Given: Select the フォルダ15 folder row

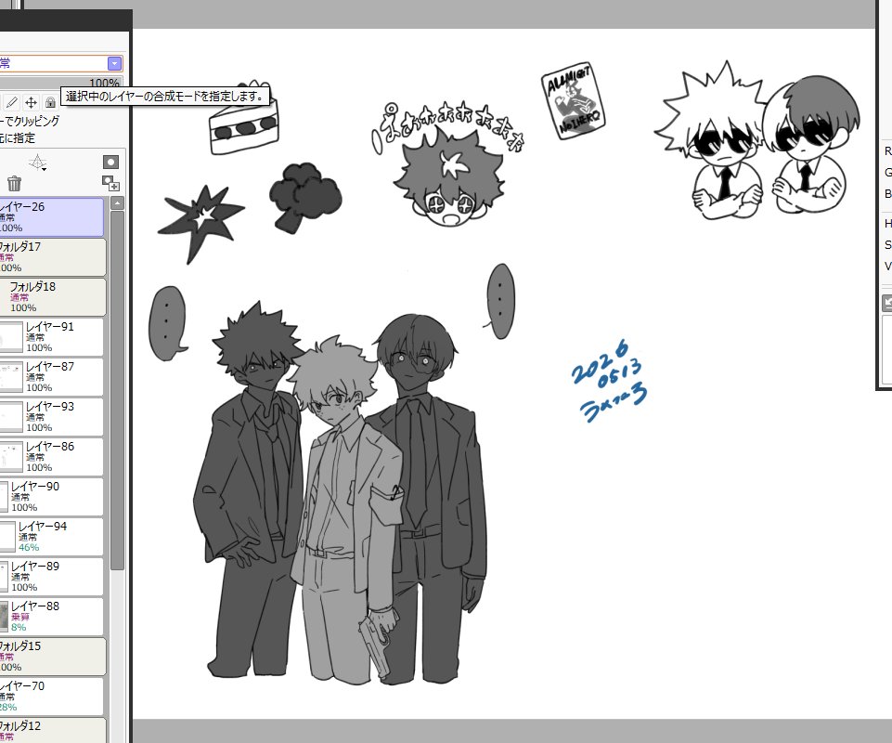Looking at the screenshot, I should 53,657.
